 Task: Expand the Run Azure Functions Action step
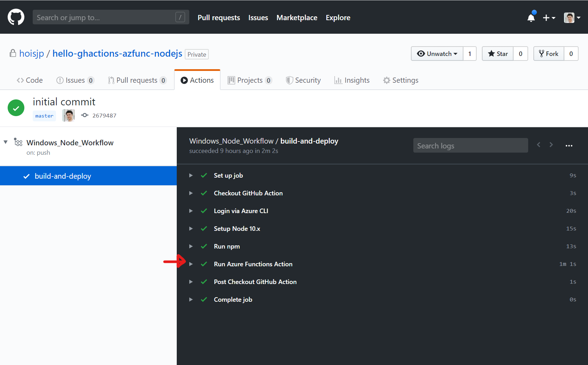tap(191, 264)
